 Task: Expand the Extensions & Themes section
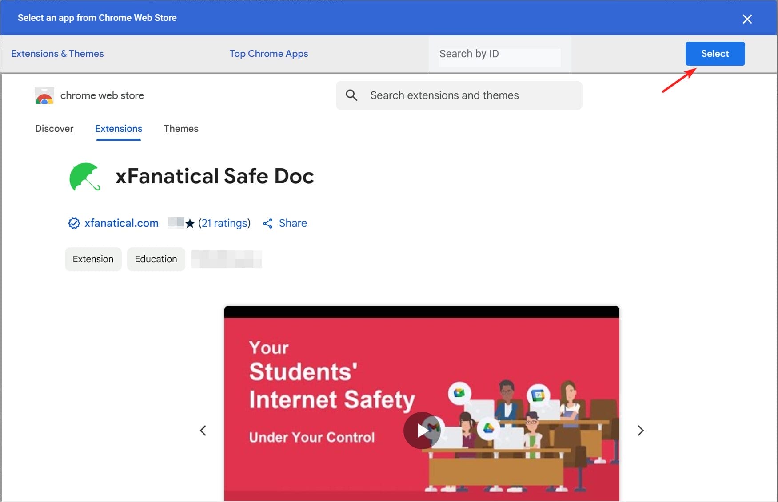57,53
